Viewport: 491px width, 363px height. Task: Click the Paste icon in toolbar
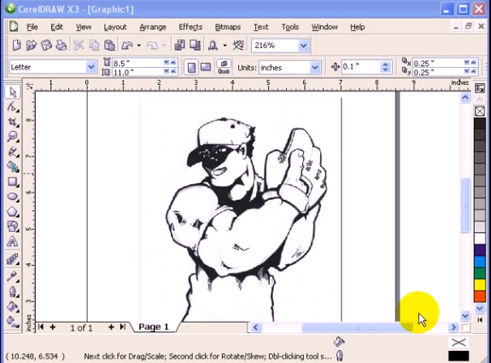[x=109, y=46]
